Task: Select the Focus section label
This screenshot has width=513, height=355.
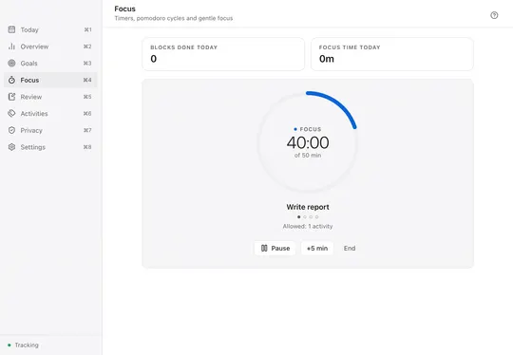Action: click(29, 80)
